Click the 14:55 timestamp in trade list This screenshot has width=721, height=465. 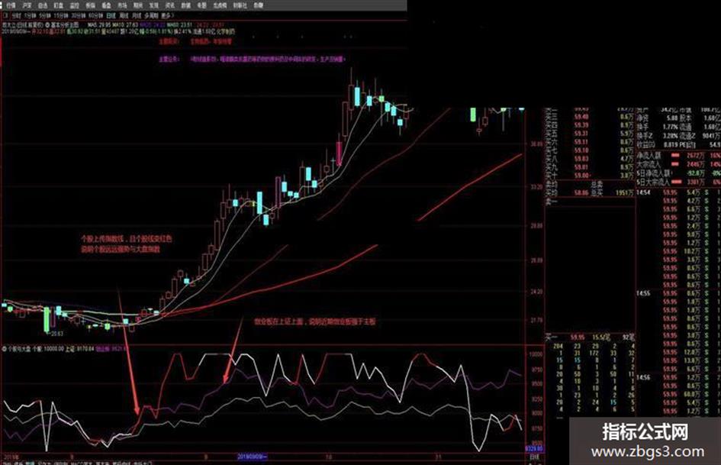(x=644, y=293)
